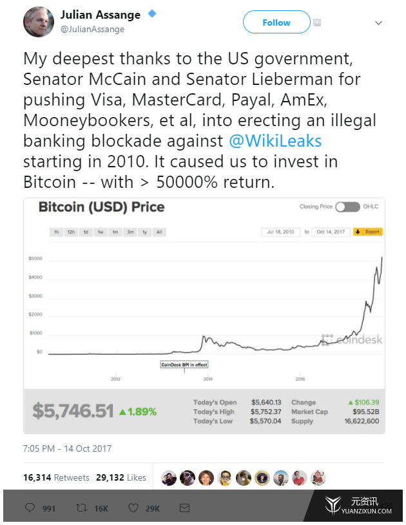Image resolution: width=406 pixels, height=525 pixels.
Task: Click first liker avatar in the row
Action: coord(169,478)
